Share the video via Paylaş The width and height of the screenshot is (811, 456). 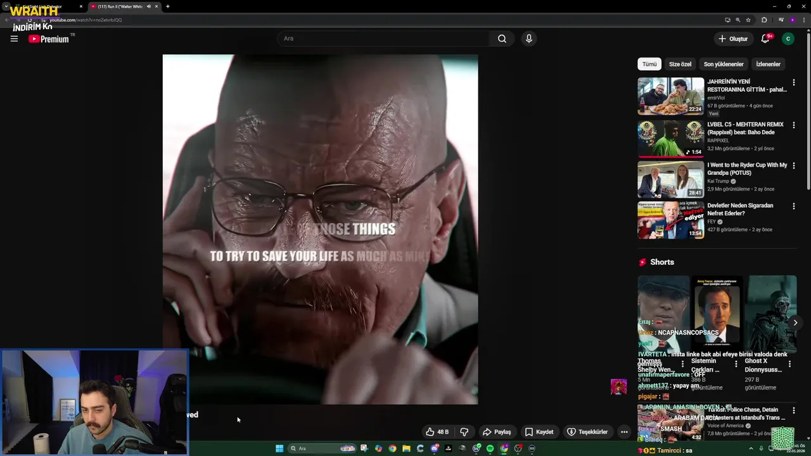[x=497, y=432]
